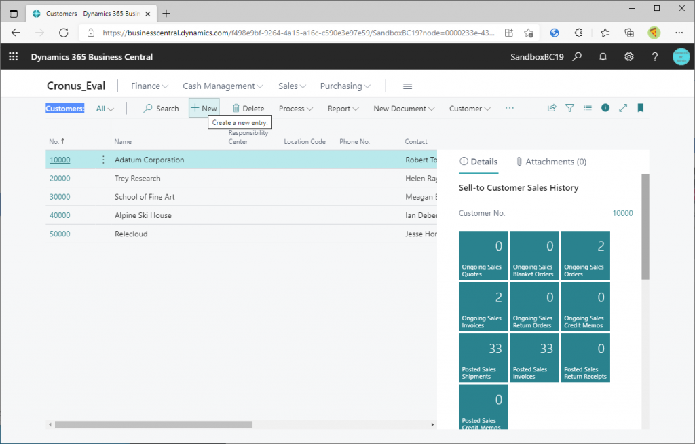Refresh the browser page
The image size is (695, 444).
coord(64,33)
